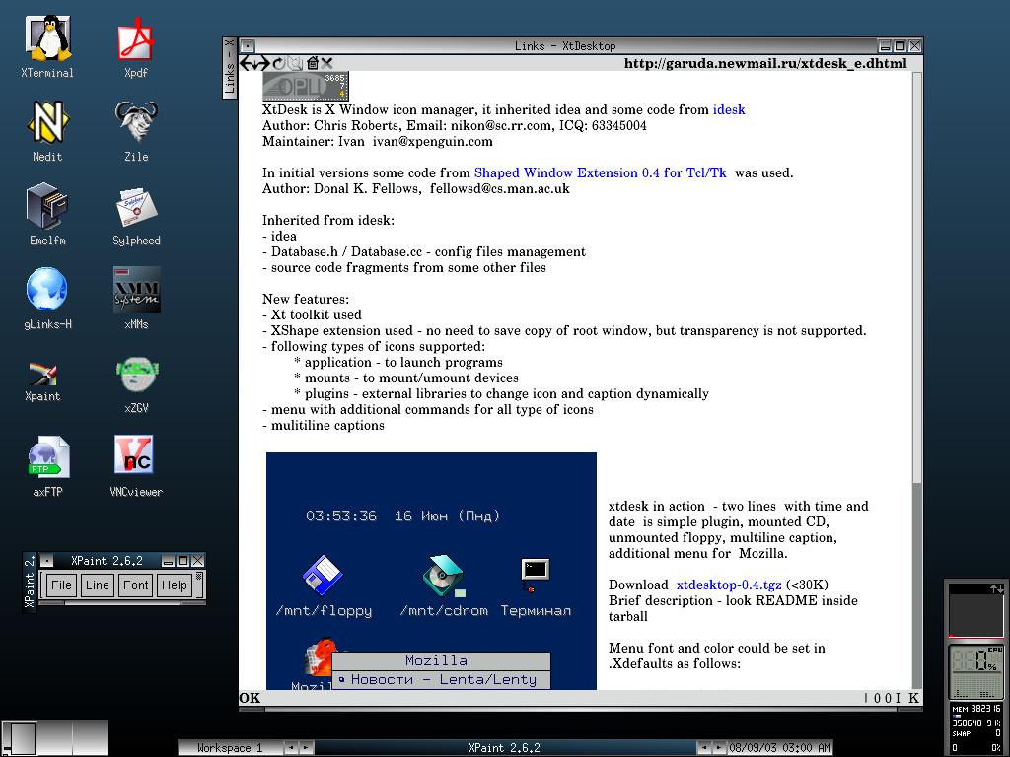Click the Links vertical tab handle
Image resolution: width=1010 pixels, height=757 pixels.
230,68
